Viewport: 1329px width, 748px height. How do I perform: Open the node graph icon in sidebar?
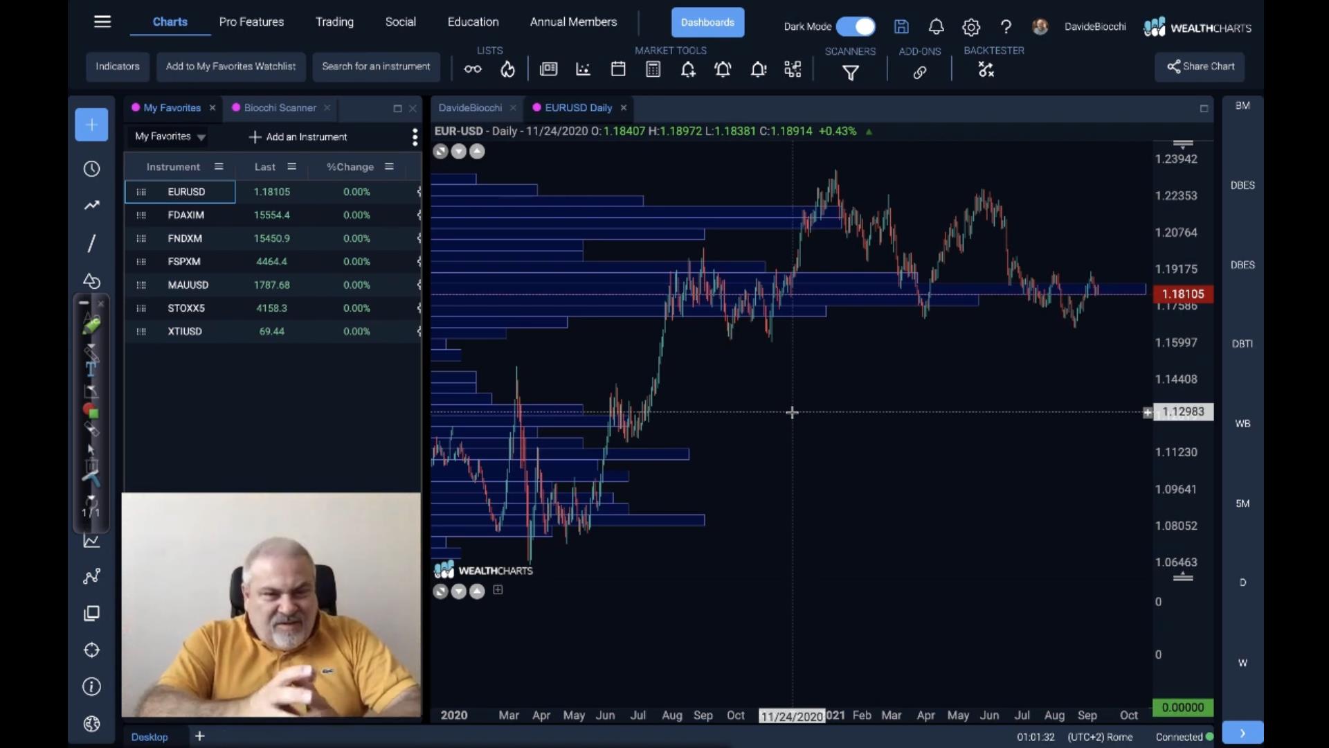click(x=91, y=576)
